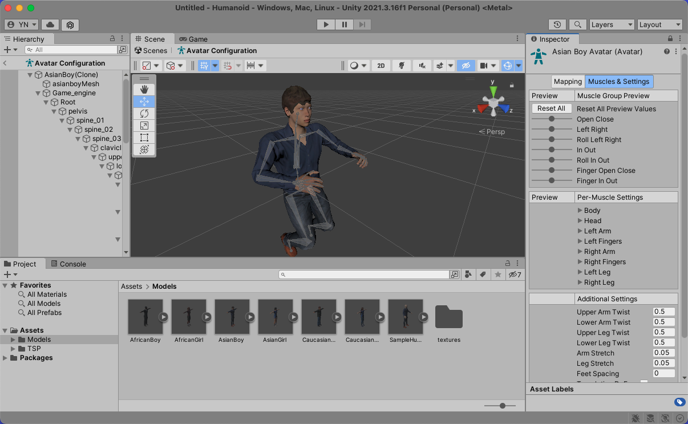688x424 pixels.
Task: Mute scene audio with speaker icon
Action: tap(422, 66)
